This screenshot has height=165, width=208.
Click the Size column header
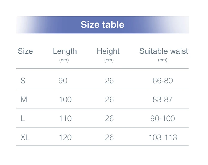click(x=25, y=51)
